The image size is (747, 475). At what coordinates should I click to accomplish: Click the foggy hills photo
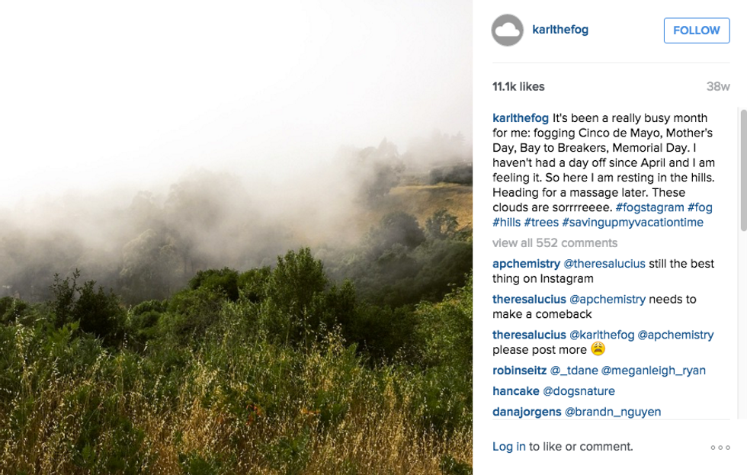pyautogui.click(x=236, y=237)
